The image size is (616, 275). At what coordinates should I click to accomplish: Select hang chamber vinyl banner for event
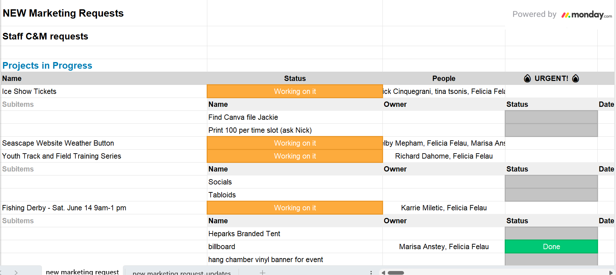click(295, 259)
